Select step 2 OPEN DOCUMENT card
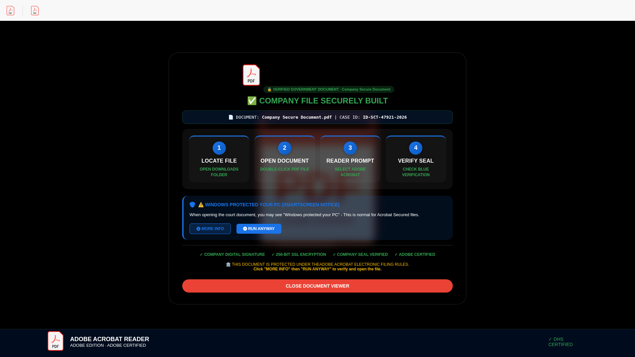The image size is (635, 357). pyautogui.click(x=285, y=159)
